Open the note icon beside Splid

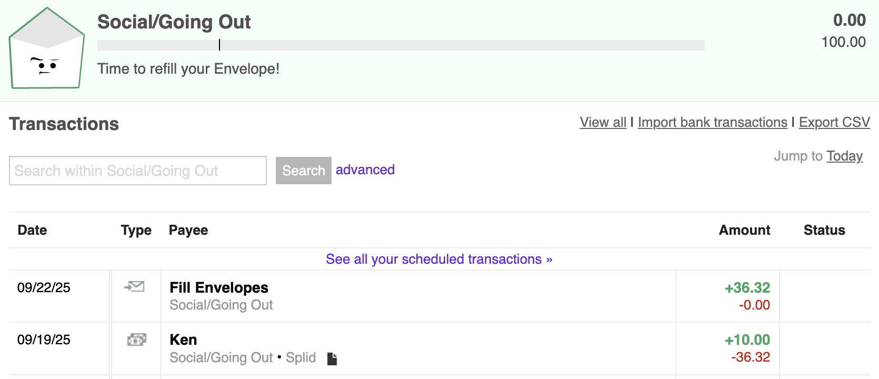332,358
